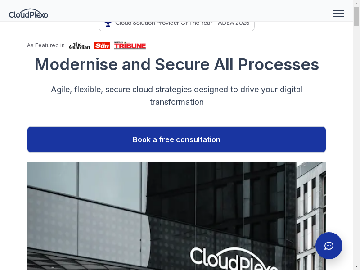Open the hamburger navigation menu

tap(338, 13)
